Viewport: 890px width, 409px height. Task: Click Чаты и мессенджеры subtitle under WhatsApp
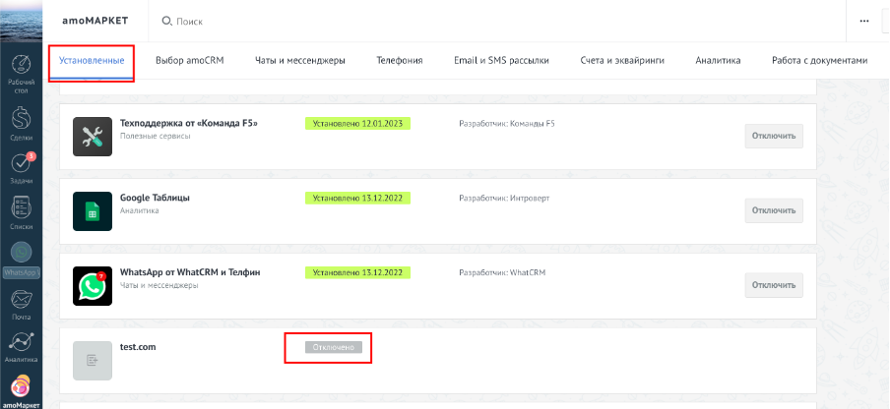tap(159, 285)
